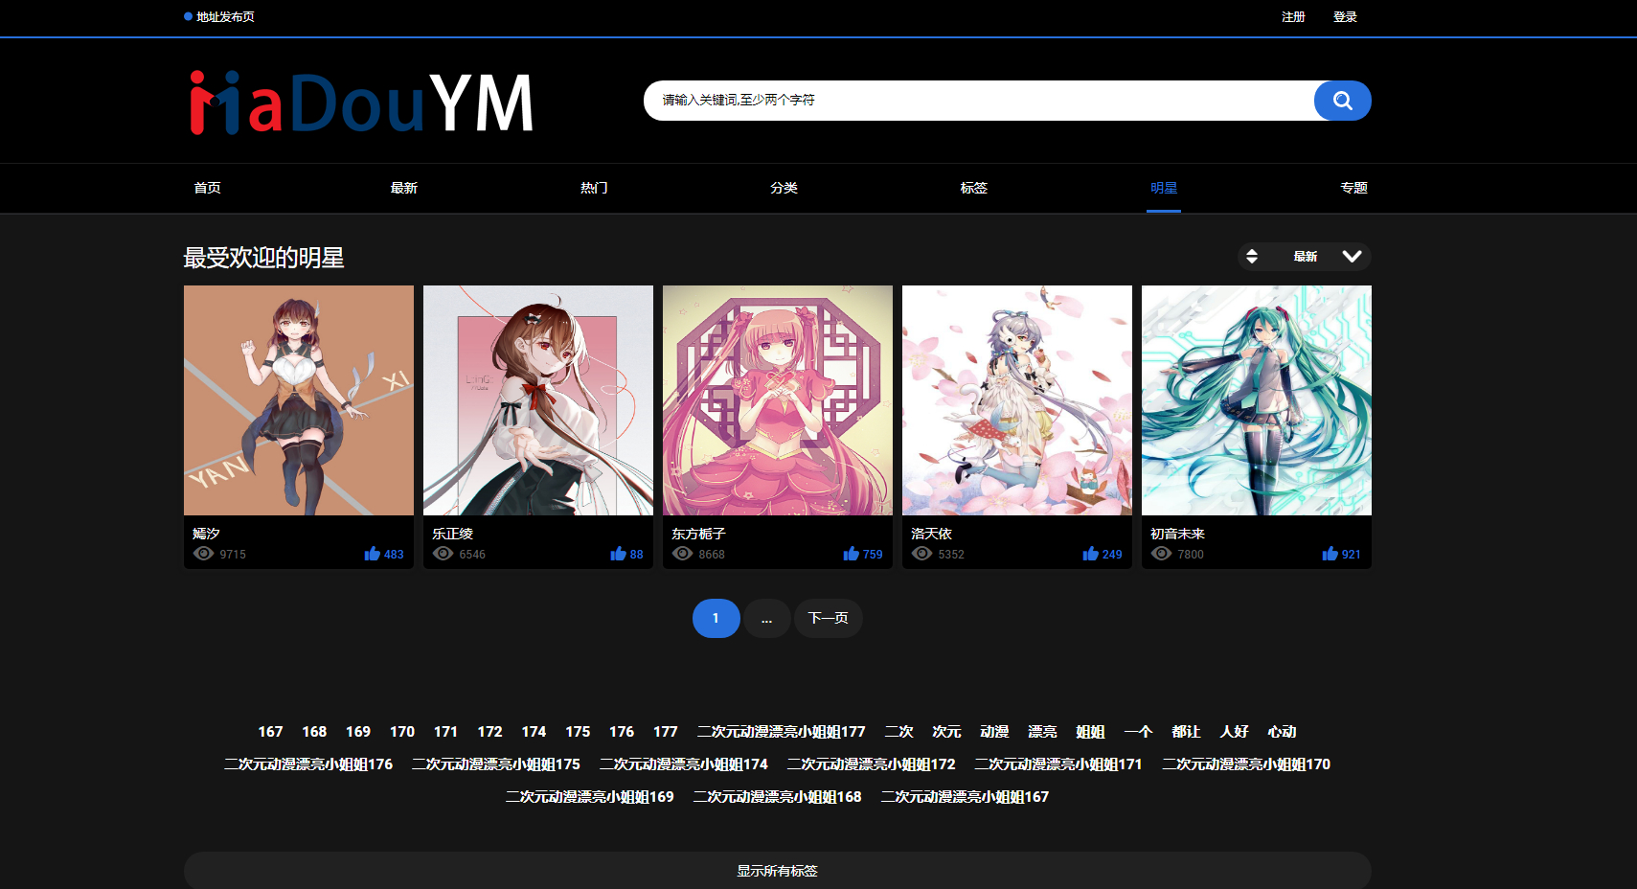1637x889 pixels.
Task: Go to 下一页 in pagination
Action: 828,618
